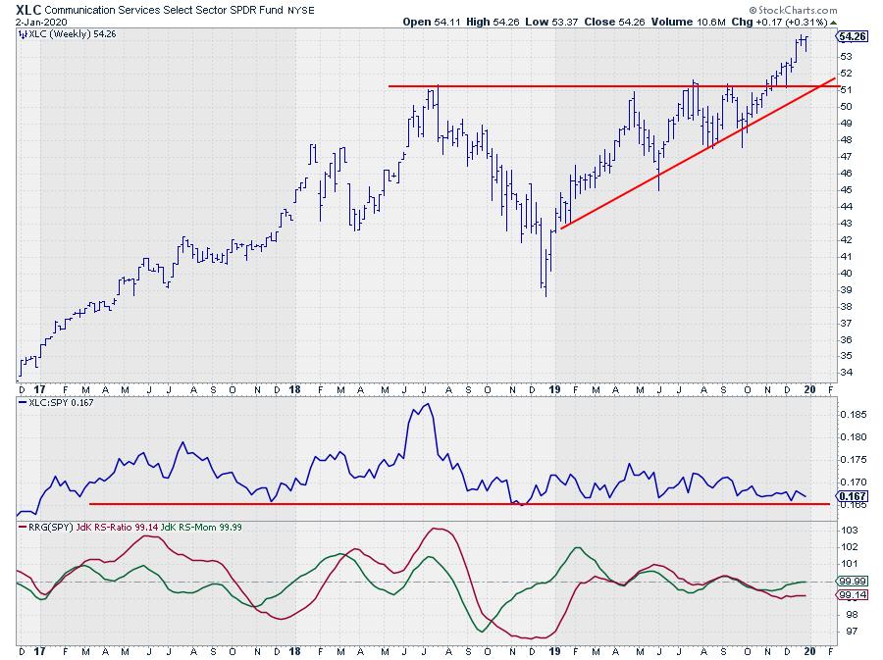Click year 18 label under the price panel
The image size is (883, 660).
(x=294, y=389)
